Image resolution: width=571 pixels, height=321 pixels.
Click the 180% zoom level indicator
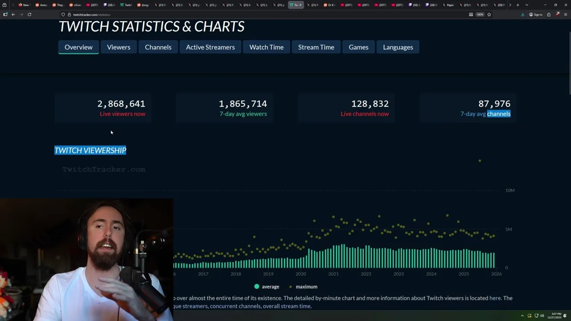pos(480,14)
